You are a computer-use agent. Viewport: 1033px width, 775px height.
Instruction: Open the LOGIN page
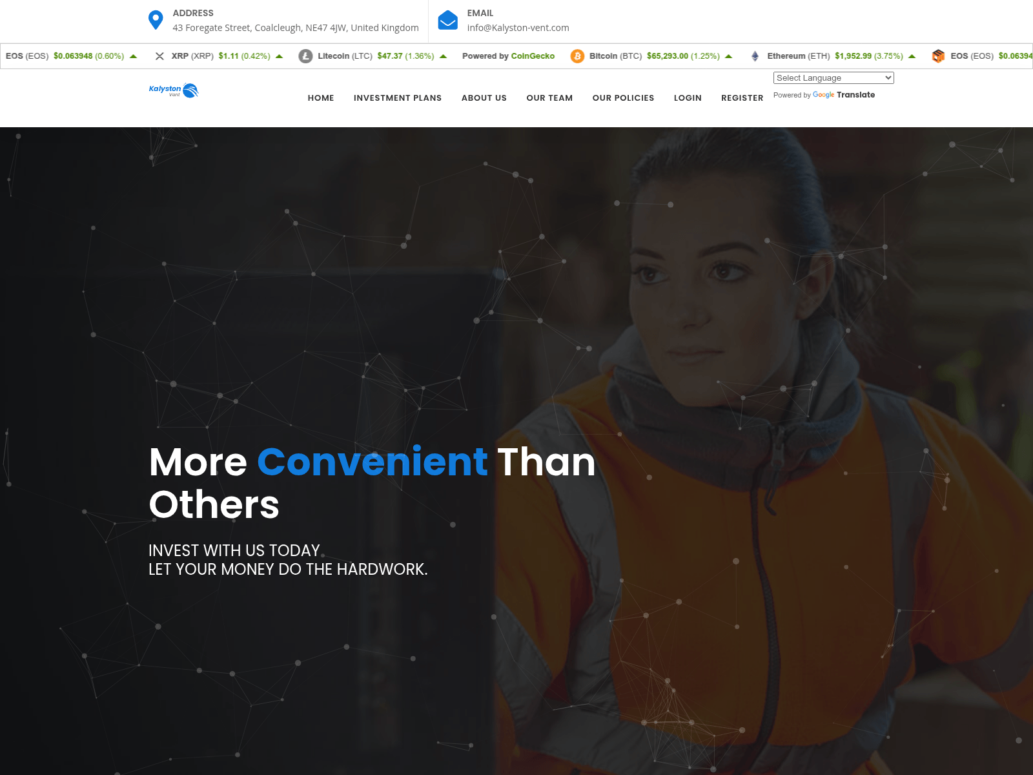[688, 98]
